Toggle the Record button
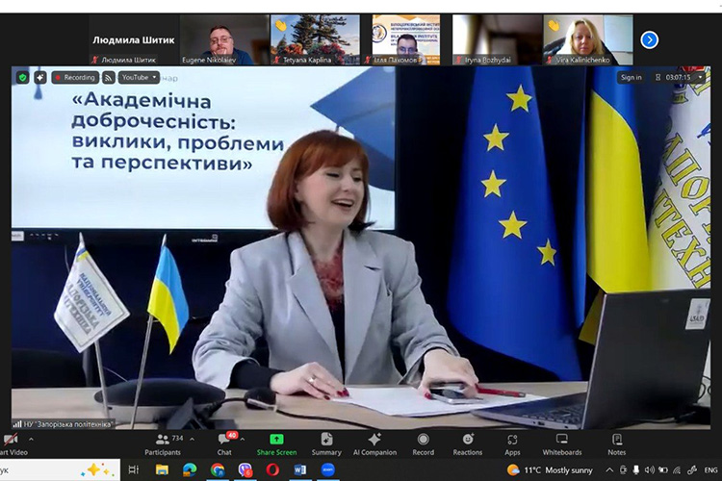 tap(423, 443)
